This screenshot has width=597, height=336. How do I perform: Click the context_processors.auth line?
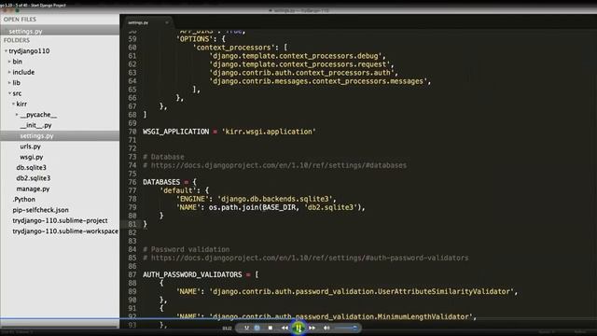pyautogui.click(x=303, y=73)
